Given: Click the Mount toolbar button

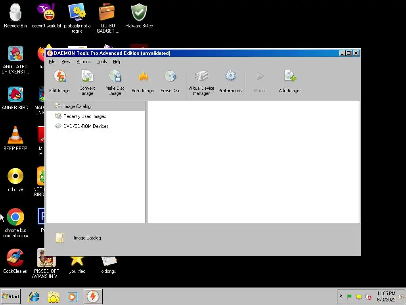Looking at the screenshot, I should coord(260,81).
